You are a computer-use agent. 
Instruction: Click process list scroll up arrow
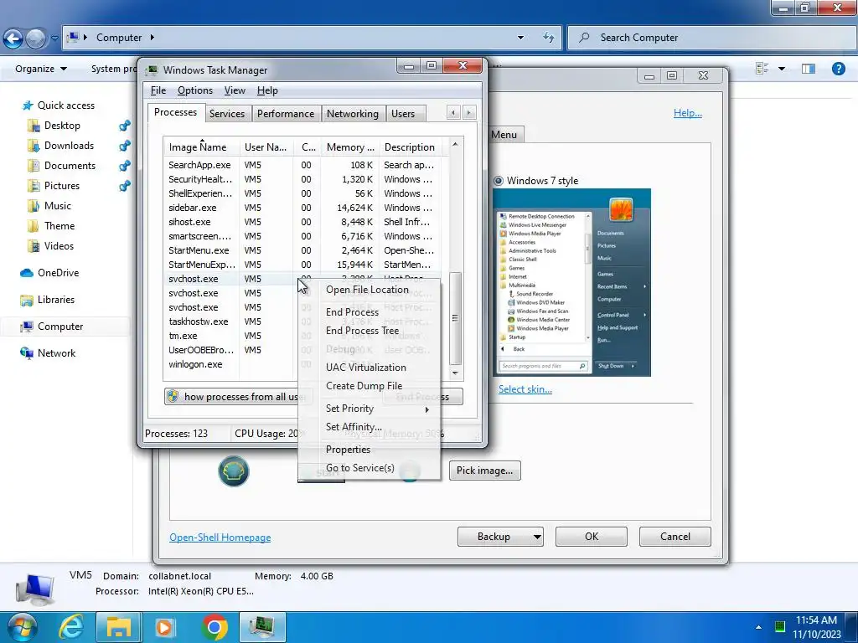coord(455,144)
